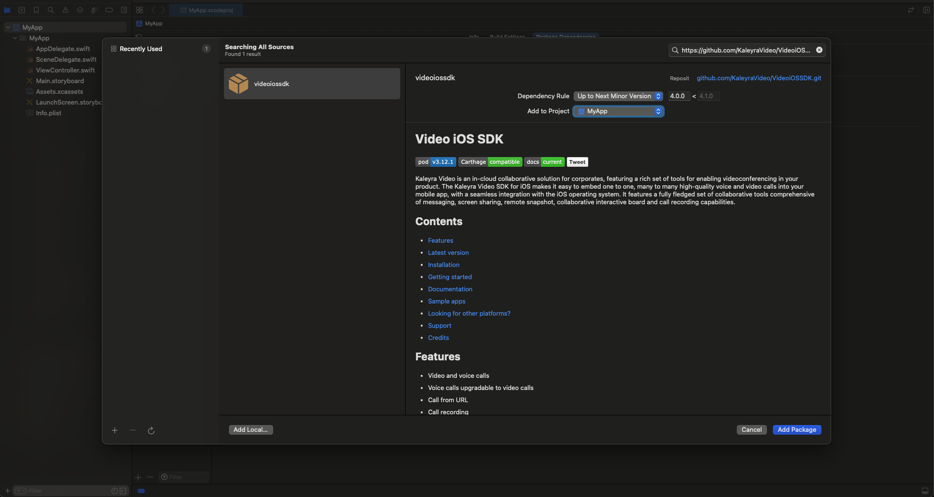
Task: Click the debug area blue tag icon
Action: pos(141,491)
